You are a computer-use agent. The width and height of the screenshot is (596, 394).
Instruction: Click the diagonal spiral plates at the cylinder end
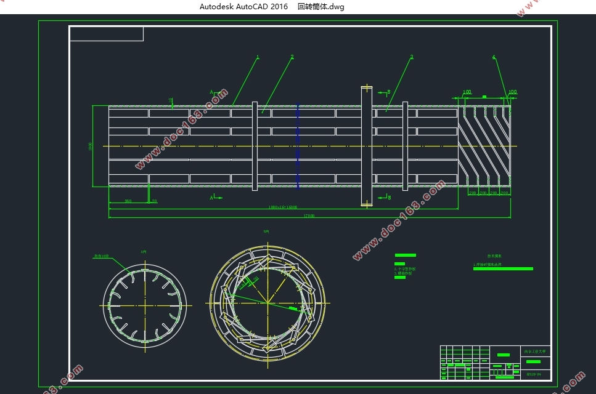click(484, 146)
